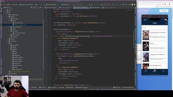Viewport: 173px width, 97px height.
Task: Click the Get started button in browser
Action: click(164, 11)
